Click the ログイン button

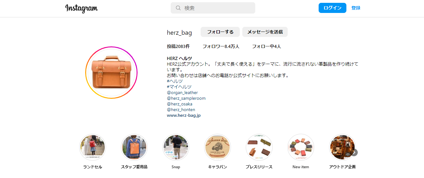pyautogui.click(x=333, y=8)
